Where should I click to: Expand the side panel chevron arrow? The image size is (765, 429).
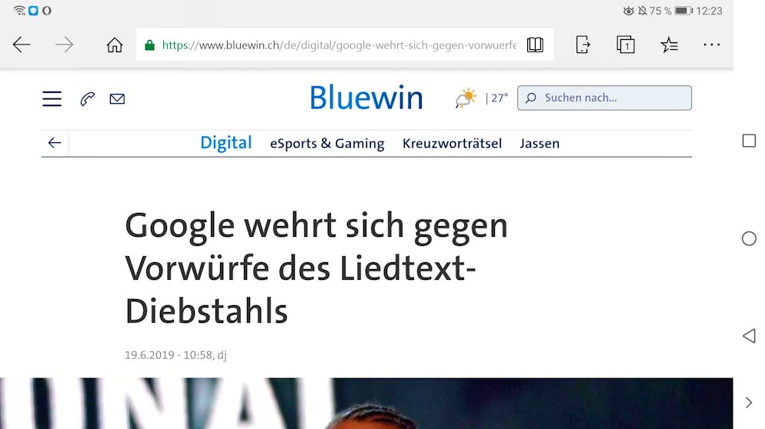click(749, 403)
